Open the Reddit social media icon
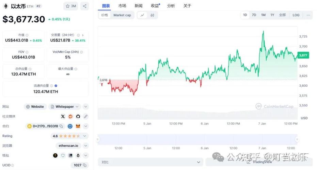The height and width of the screenshot is (170, 317). tap(70, 116)
